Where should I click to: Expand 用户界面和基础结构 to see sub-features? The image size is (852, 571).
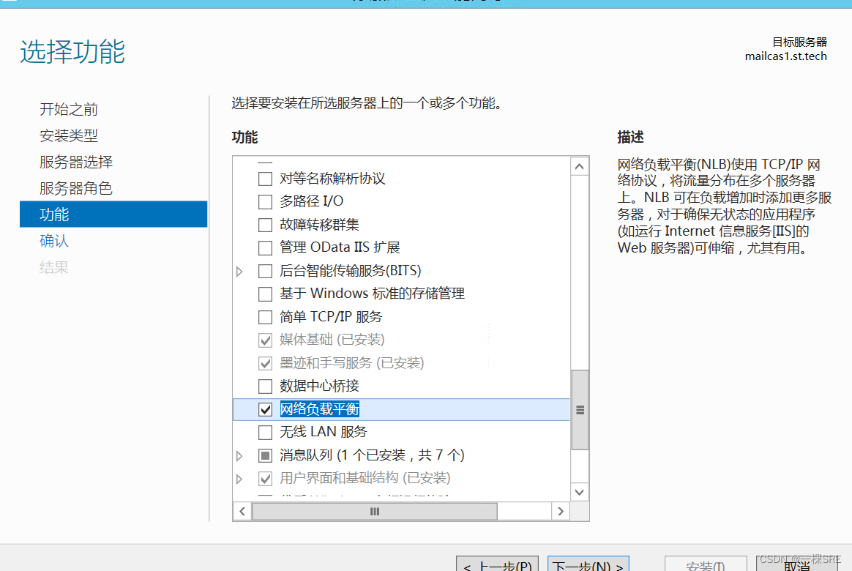pyautogui.click(x=239, y=478)
